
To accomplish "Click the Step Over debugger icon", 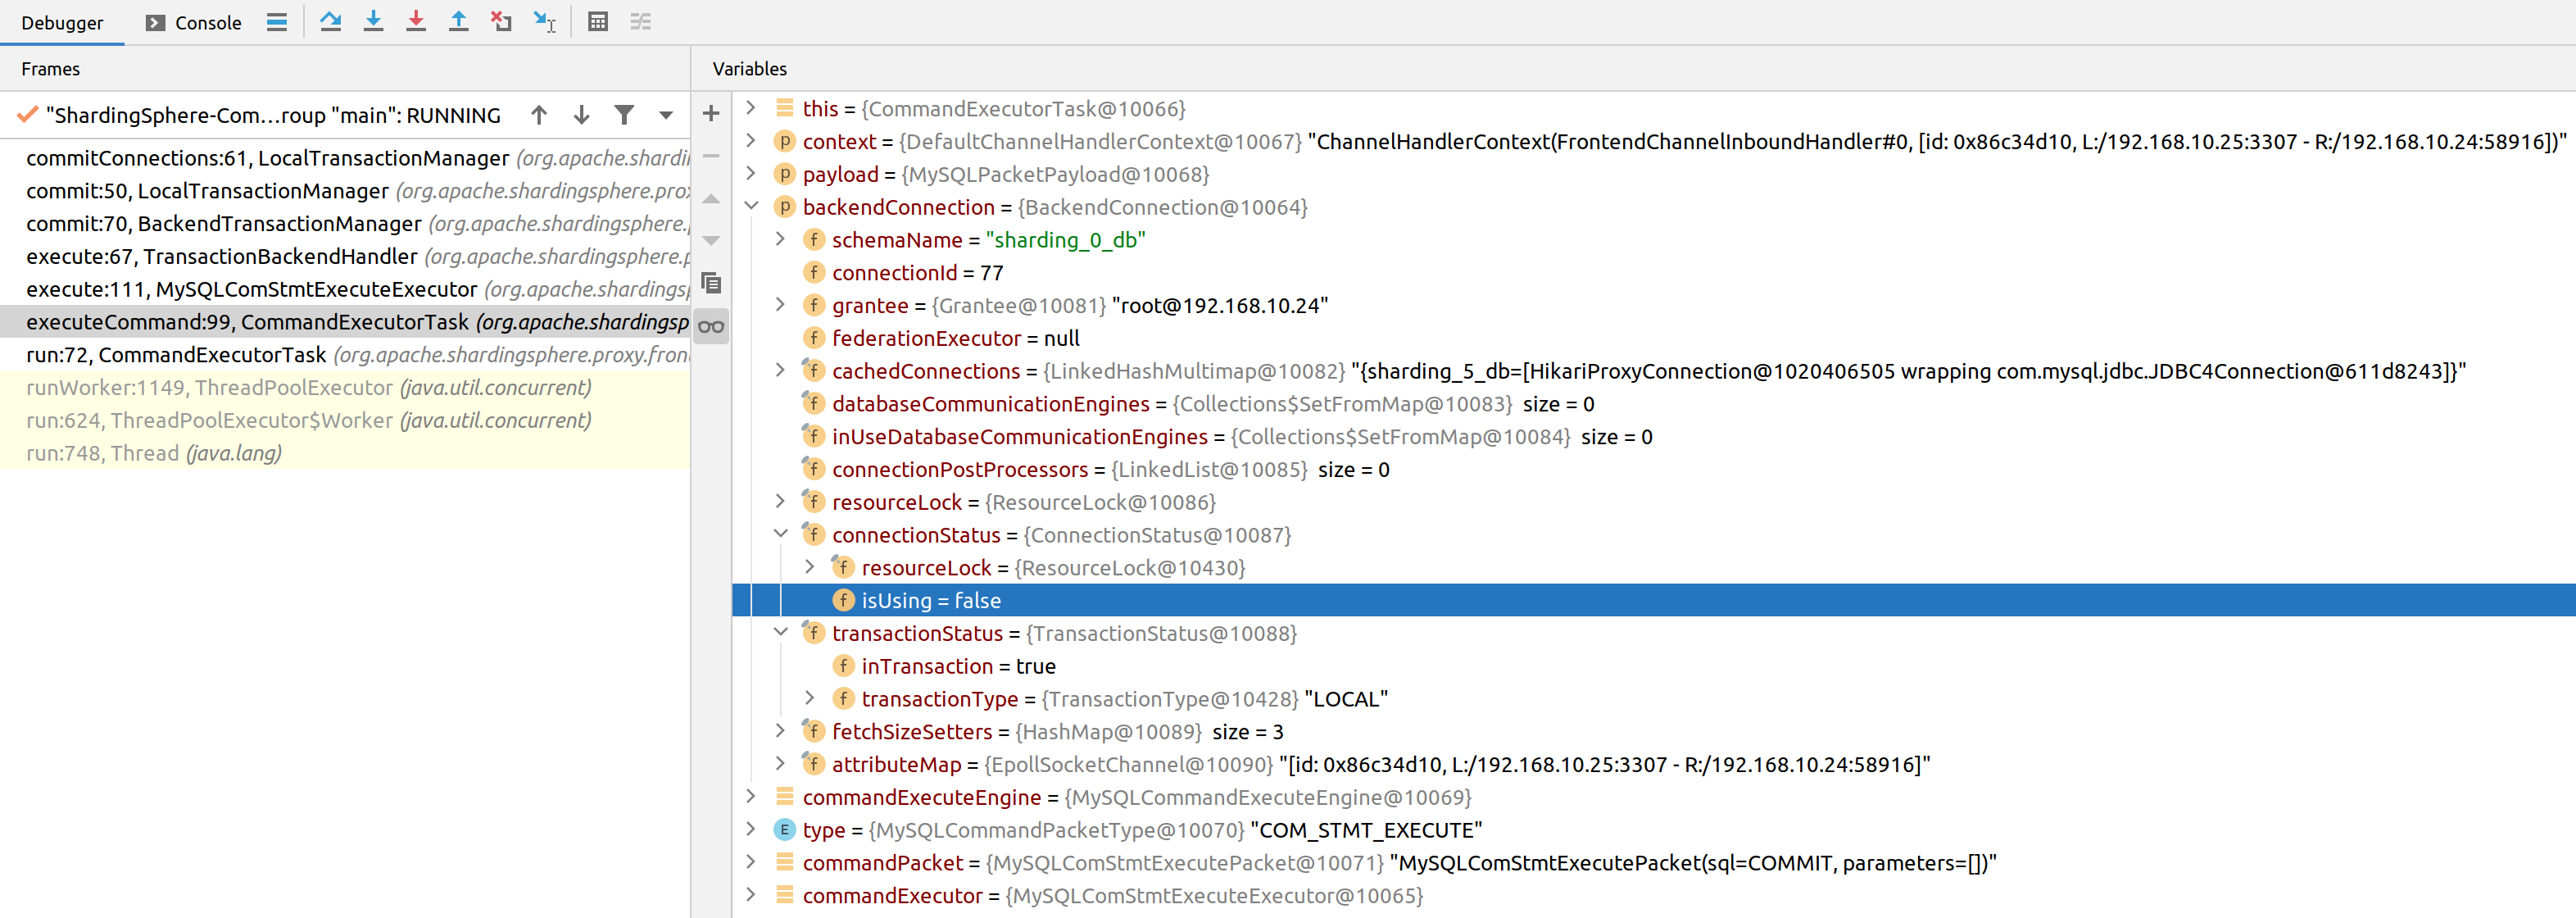I will (330, 21).
